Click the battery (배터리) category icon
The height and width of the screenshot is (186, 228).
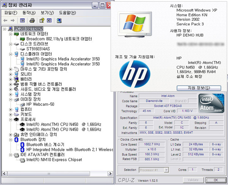(16, 79)
